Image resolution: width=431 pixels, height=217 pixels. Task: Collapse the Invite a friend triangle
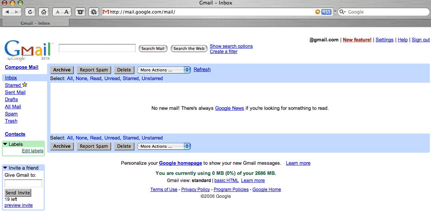point(5,168)
